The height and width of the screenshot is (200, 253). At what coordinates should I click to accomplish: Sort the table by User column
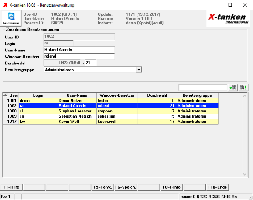click(x=11, y=95)
